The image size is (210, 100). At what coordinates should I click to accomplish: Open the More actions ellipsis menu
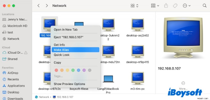pos(187,5)
